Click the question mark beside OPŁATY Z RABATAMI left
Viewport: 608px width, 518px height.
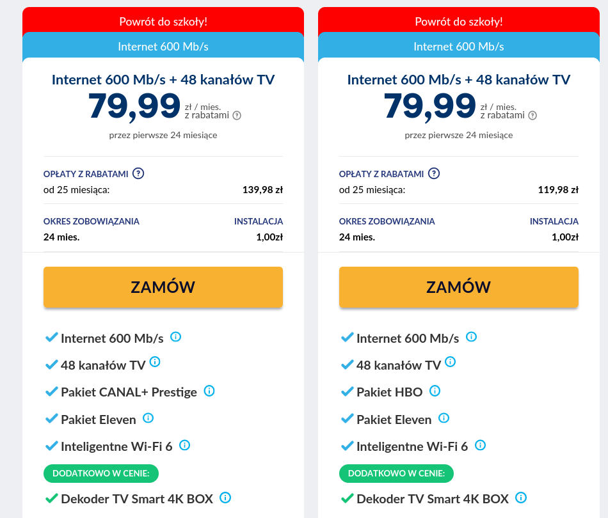(x=138, y=173)
